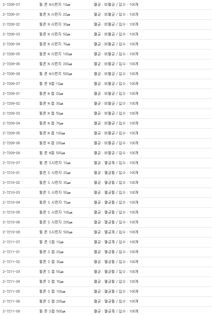
Task: Click product code 2-7209-02
Action: (x=11, y=104)
